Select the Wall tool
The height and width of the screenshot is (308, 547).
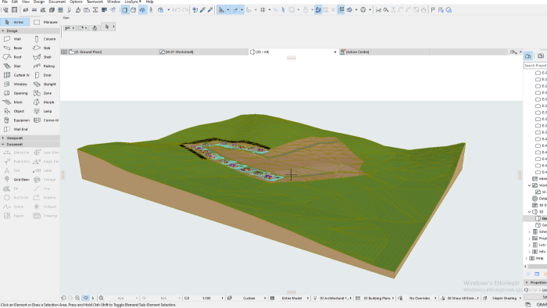15,39
